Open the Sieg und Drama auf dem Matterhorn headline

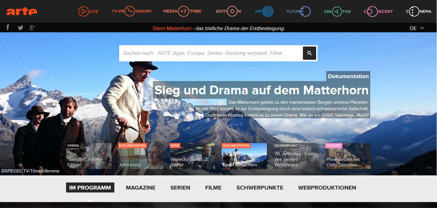261,90
